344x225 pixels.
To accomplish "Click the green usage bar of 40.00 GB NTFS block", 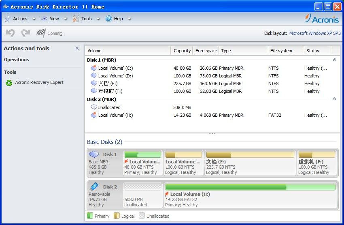I will (x=142, y=155).
